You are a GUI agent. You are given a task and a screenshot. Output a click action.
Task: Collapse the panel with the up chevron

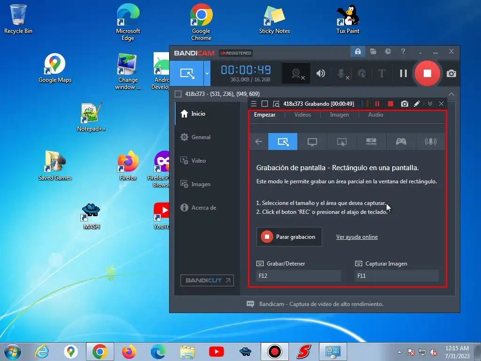point(451,94)
